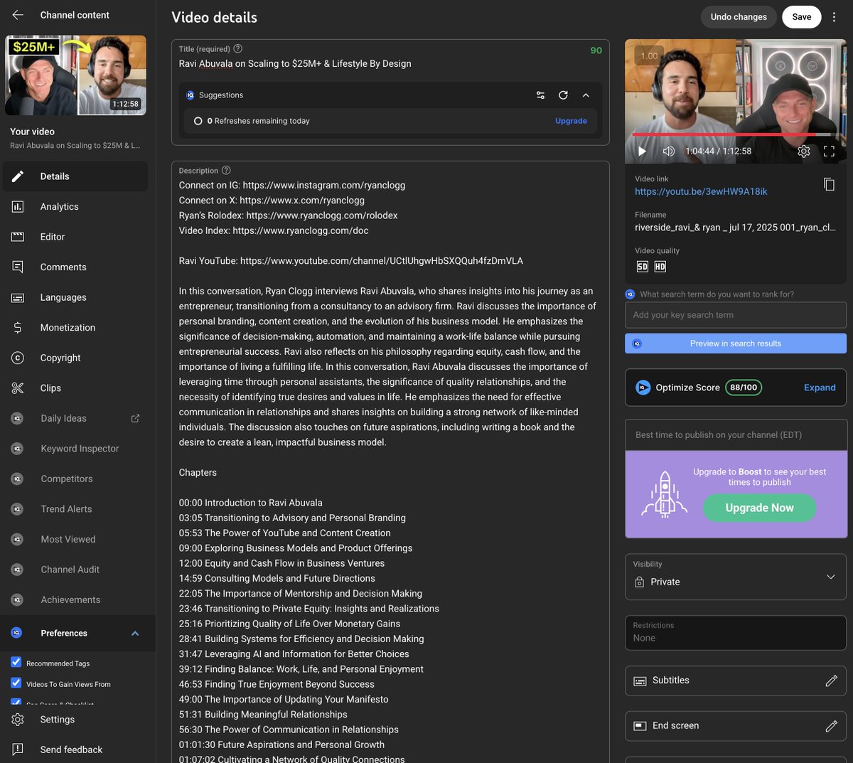Image resolution: width=853 pixels, height=763 pixels.
Task: Refresh title suggestions
Action: click(x=563, y=95)
